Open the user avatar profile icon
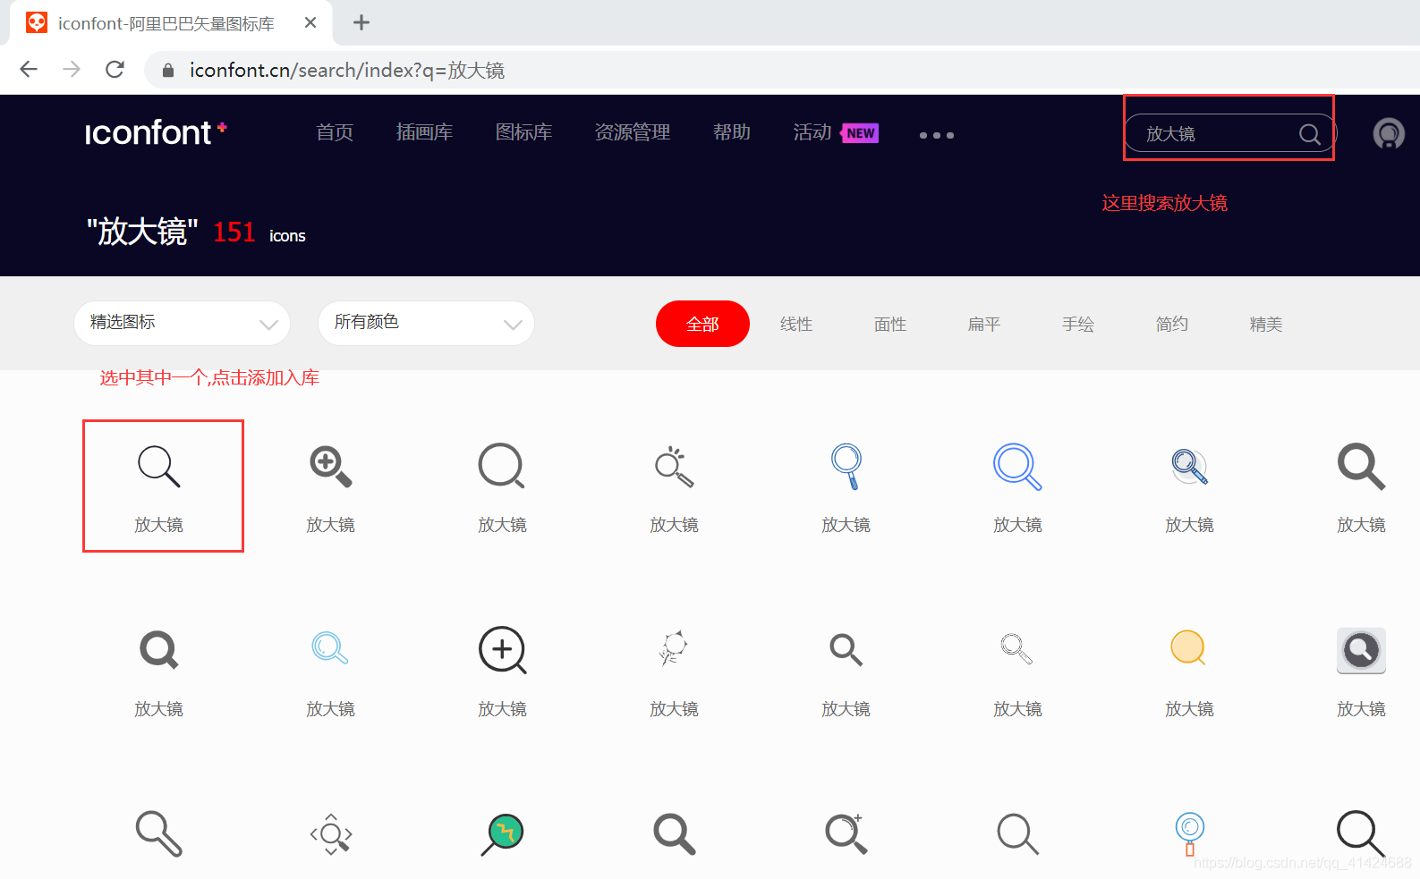Viewport: 1420px width, 879px height. click(1389, 134)
